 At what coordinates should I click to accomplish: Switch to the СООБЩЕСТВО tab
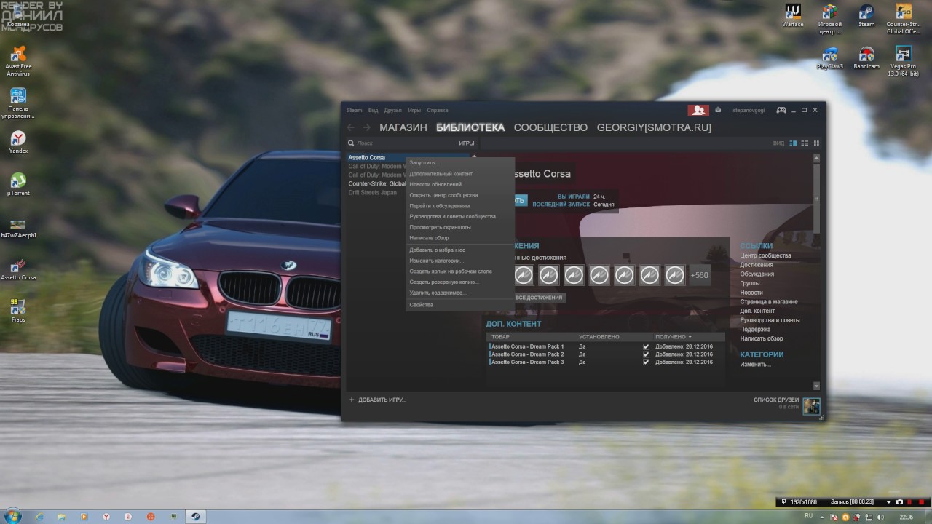click(550, 127)
